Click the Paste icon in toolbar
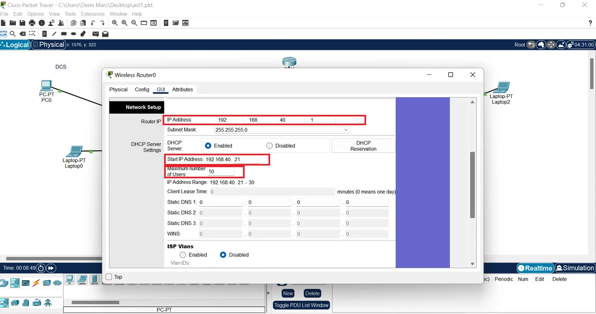Viewport: 596px width, 314px height. coord(83,23)
